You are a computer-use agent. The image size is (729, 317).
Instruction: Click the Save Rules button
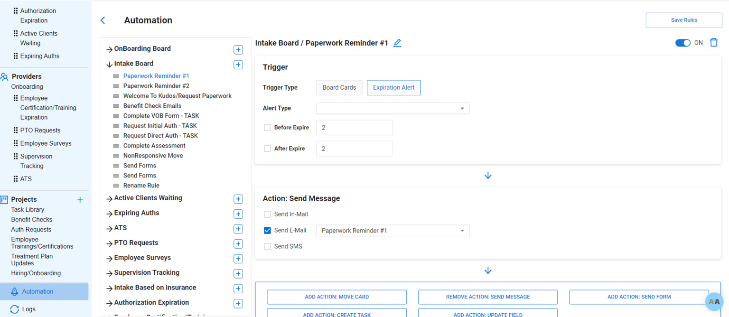[683, 20]
